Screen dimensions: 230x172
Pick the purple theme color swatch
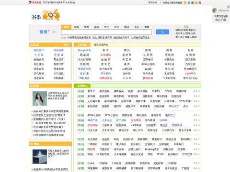click(200, 2)
